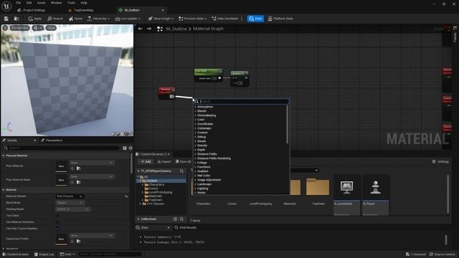Open the Live Update dropdown
The width and height of the screenshot is (459, 258).
128,19
